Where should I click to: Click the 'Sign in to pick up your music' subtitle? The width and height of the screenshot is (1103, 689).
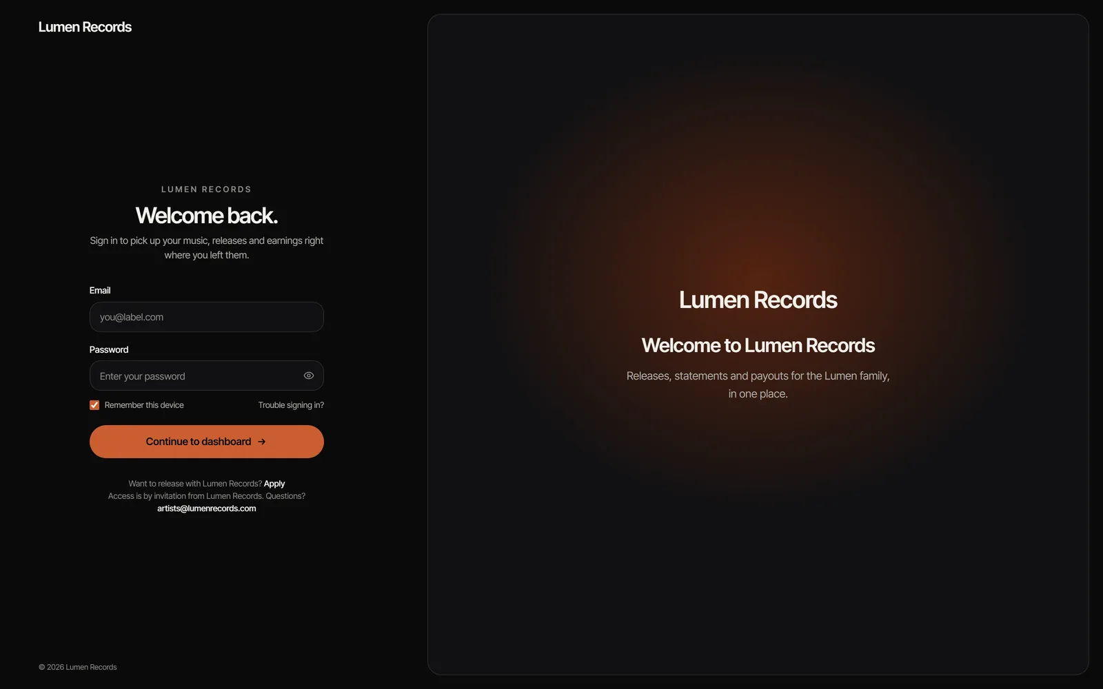(207, 247)
